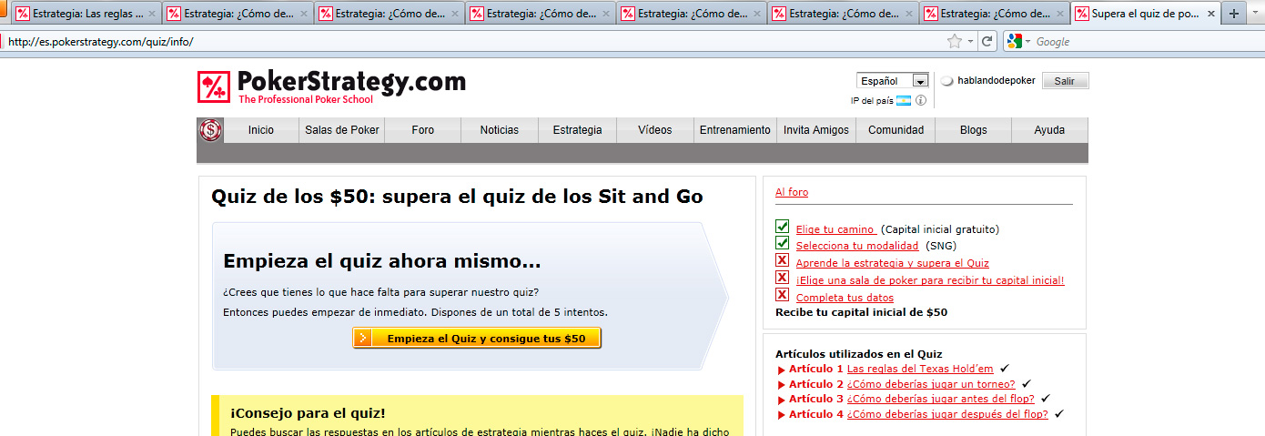
Task: Go to Foro in the navigation bar
Action: (423, 130)
